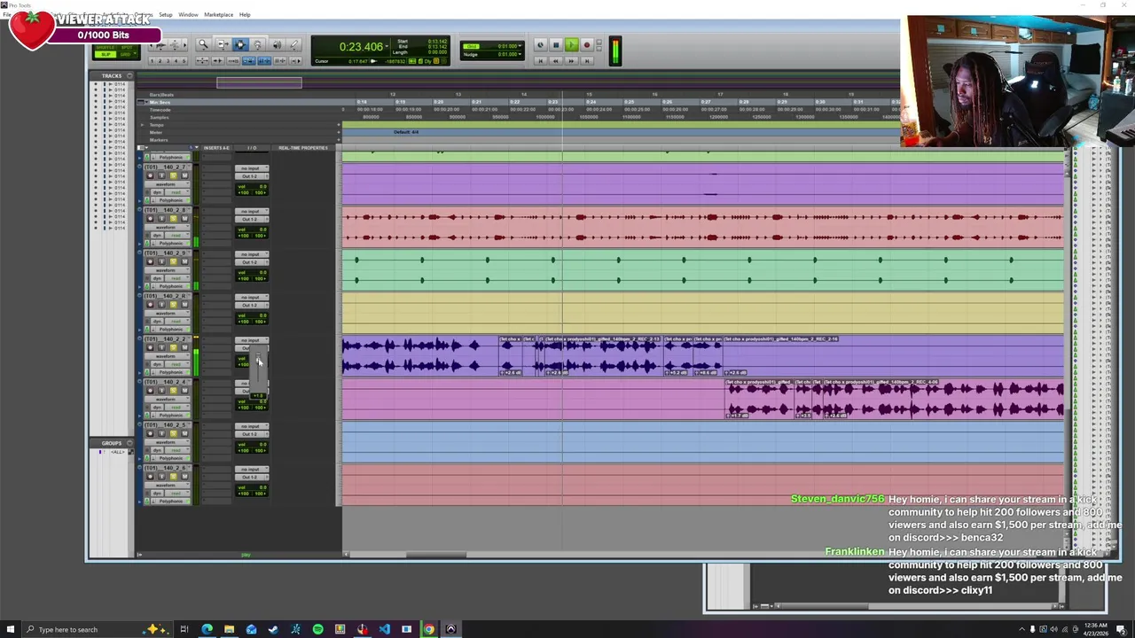Viewport: 1135px width, 638px height.
Task: Enable Shuffle edit mode
Action: point(105,48)
